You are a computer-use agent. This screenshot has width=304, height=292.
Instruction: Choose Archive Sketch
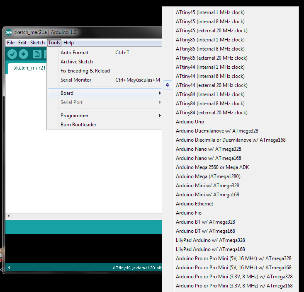click(x=105, y=62)
